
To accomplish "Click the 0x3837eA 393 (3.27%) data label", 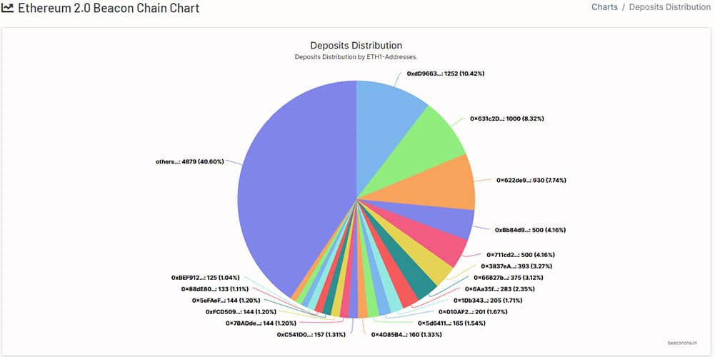I will 513,266.
